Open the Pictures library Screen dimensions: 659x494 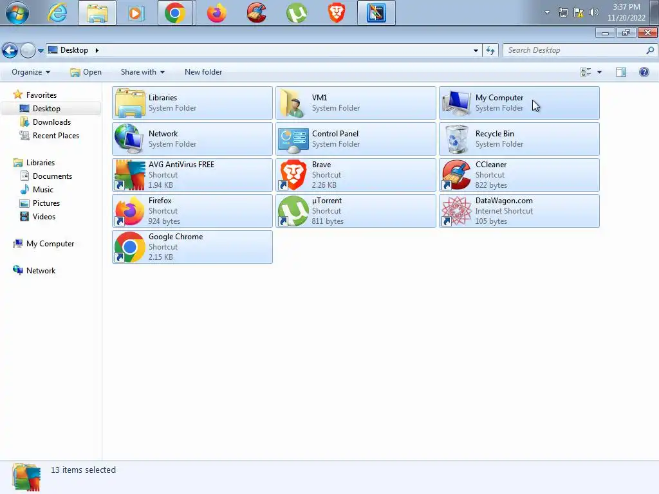point(46,203)
